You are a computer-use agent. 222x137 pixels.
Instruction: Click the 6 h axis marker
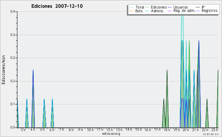tap(52, 130)
